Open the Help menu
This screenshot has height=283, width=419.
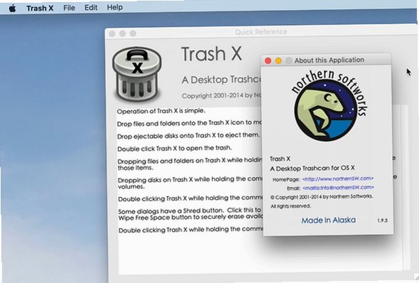click(114, 7)
